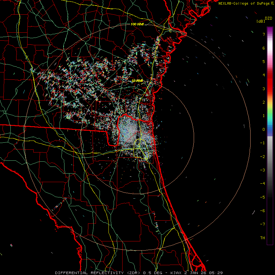Viewport: 275px width, 275px height.
Task: Click the '50 NMI' range ring label
Action: coord(137,81)
